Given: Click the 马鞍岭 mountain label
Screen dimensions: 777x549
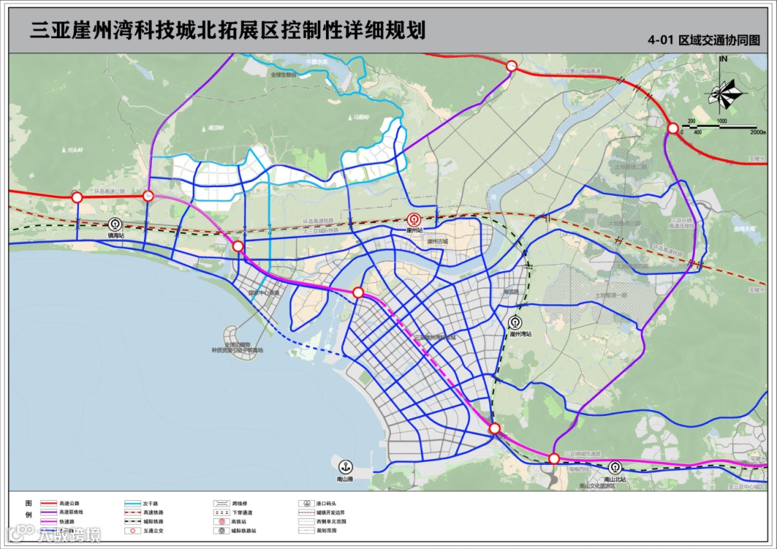Looking at the screenshot, I should pos(360,118).
